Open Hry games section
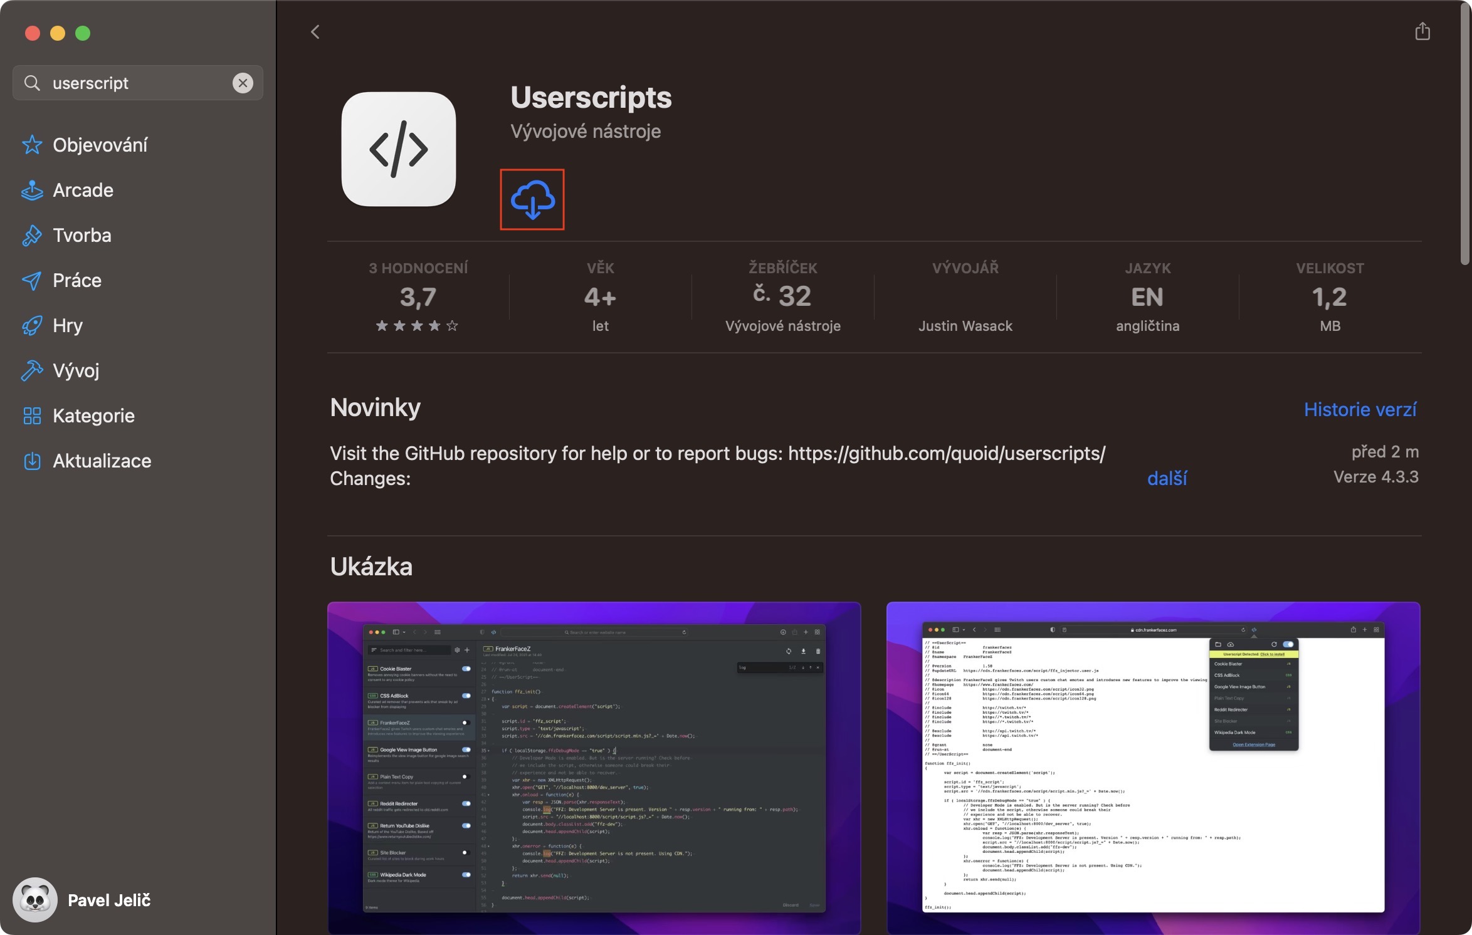Image resolution: width=1472 pixels, height=935 pixels. 67,325
